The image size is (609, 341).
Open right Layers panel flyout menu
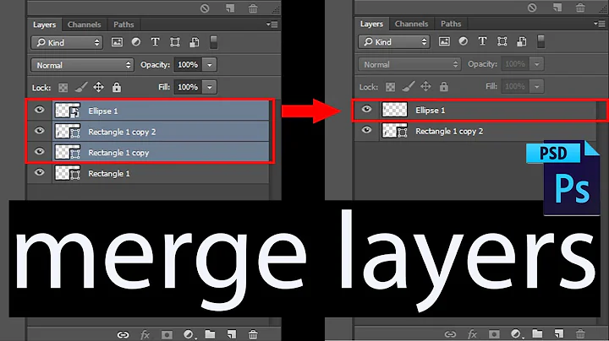point(600,24)
